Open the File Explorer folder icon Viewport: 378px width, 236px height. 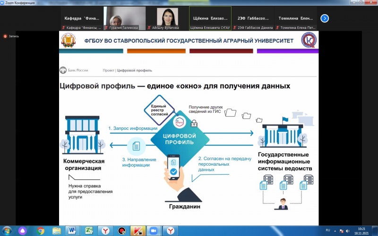point(56,231)
